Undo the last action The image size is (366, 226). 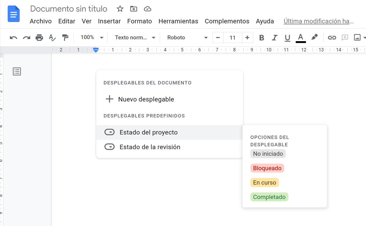point(13,38)
